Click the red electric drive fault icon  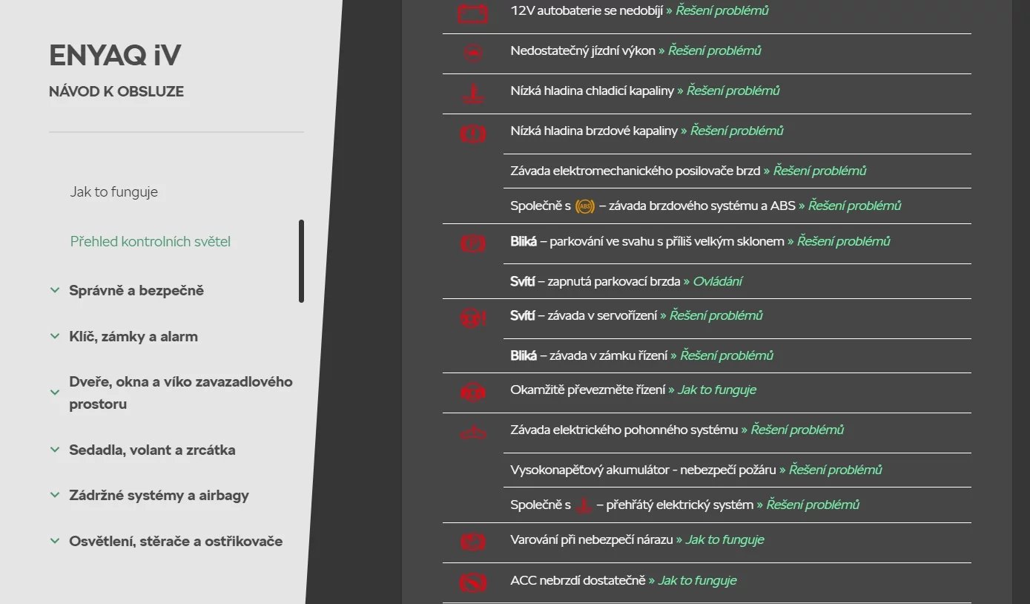pyautogui.click(x=472, y=433)
